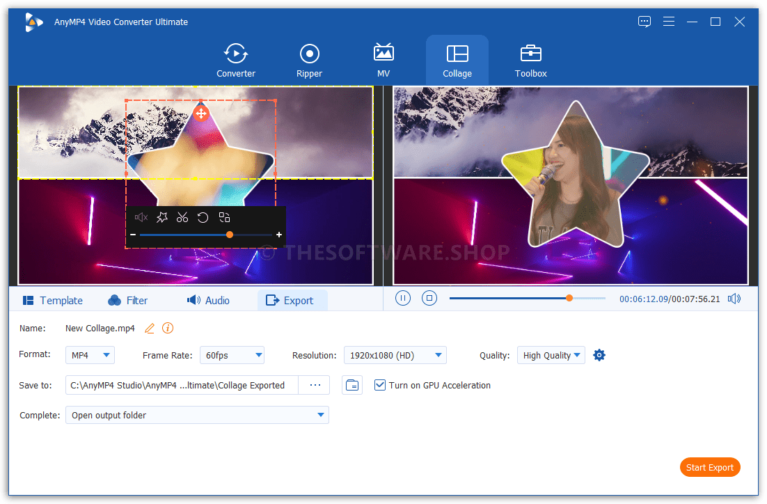Toggle the preview volume speaker icon
The image size is (767, 504).
(734, 299)
